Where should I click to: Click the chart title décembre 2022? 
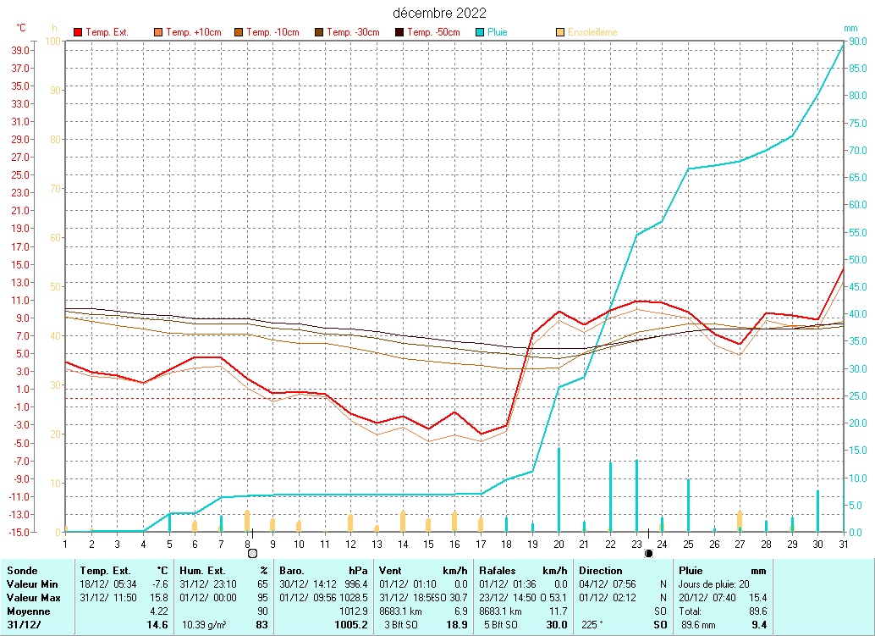(439, 13)
